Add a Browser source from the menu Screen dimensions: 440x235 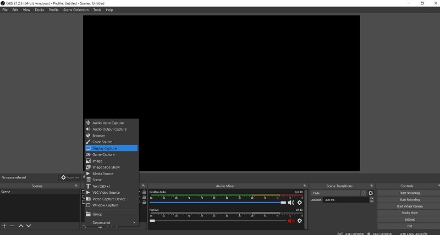(x=112, y=136)
